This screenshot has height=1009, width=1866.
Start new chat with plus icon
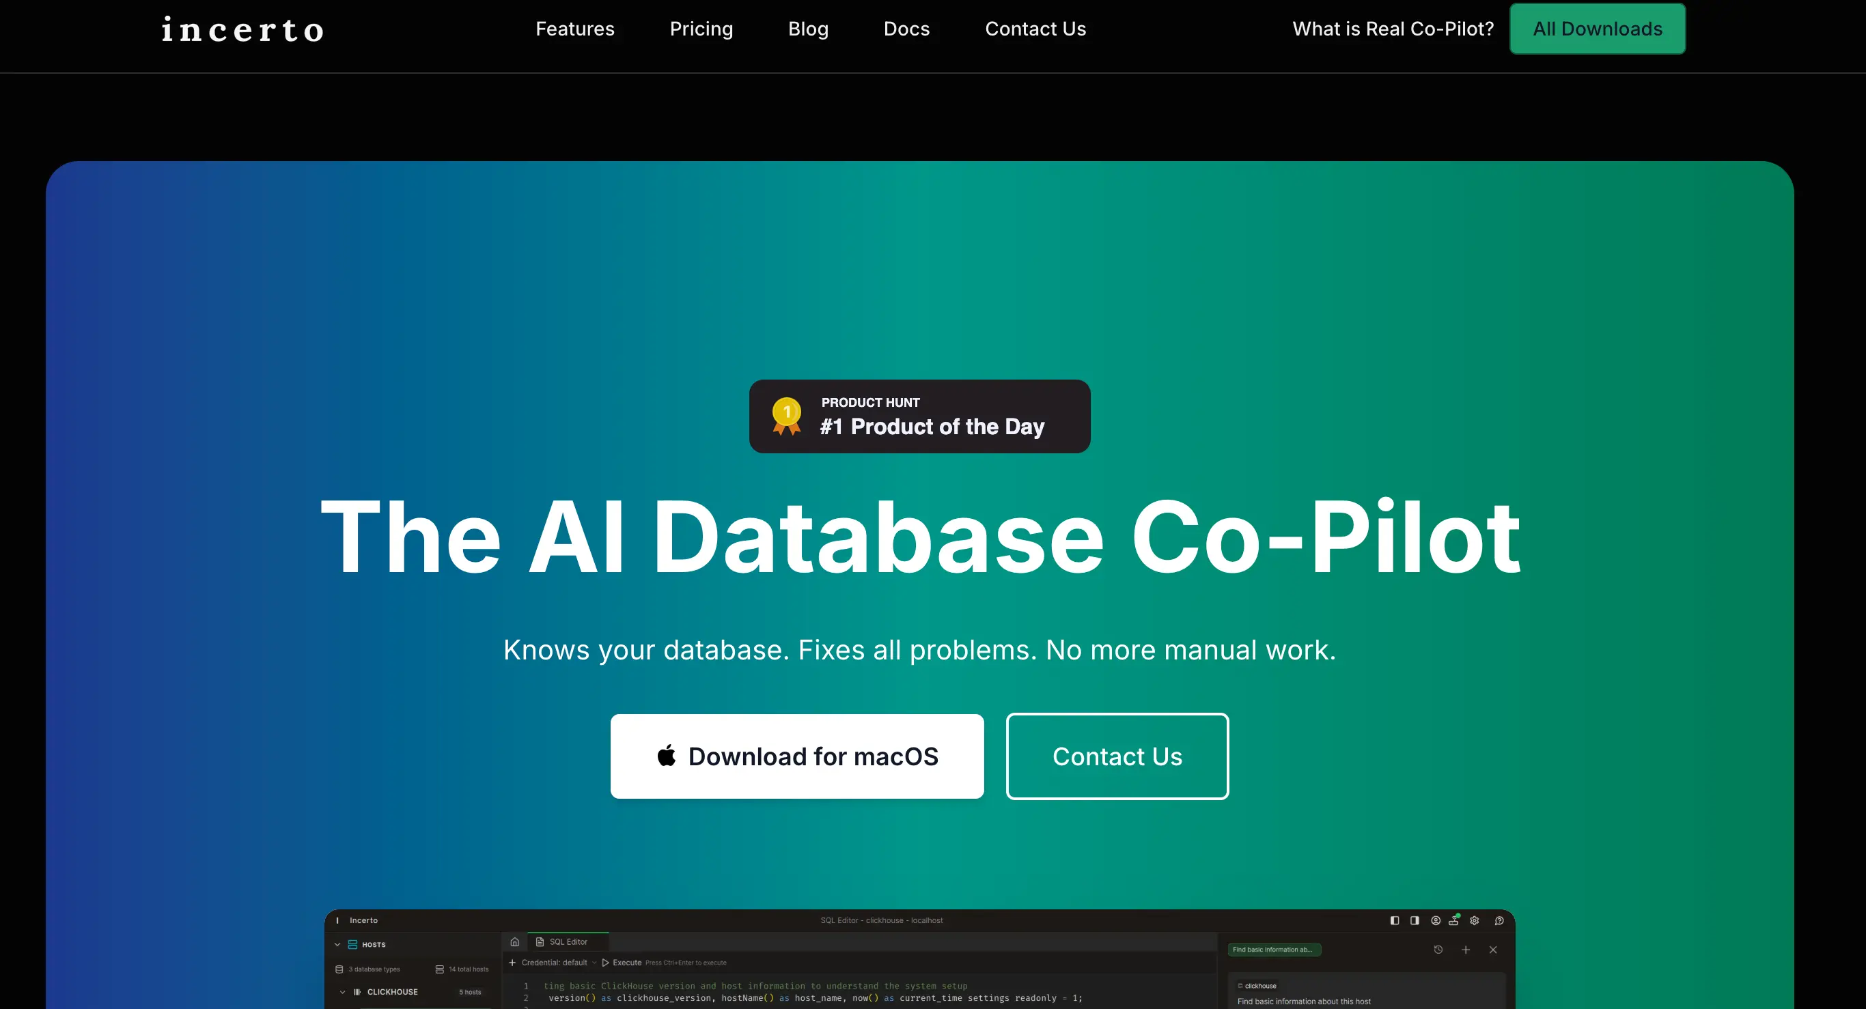tap(1466, 950)
